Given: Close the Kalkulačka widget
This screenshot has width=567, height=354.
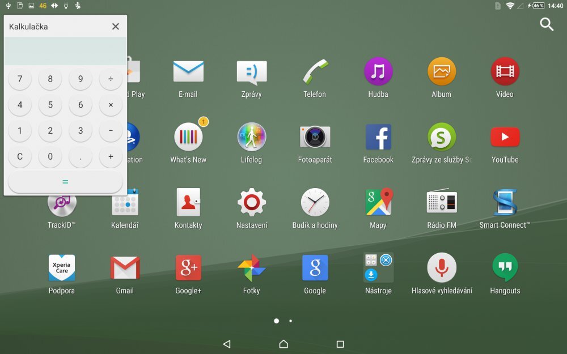Looking at the screenshot, I should tap(115, 26).
